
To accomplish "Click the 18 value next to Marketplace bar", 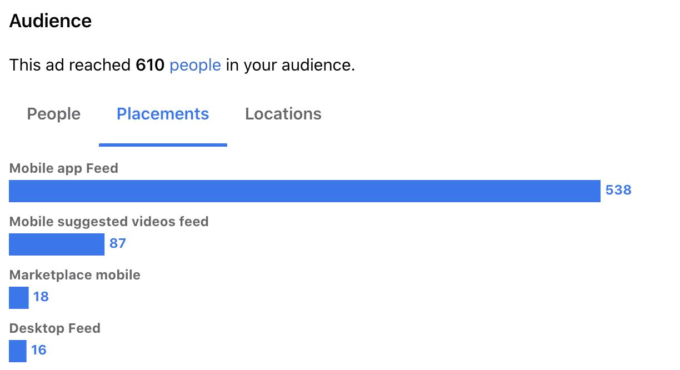I will tap(41, 297).
